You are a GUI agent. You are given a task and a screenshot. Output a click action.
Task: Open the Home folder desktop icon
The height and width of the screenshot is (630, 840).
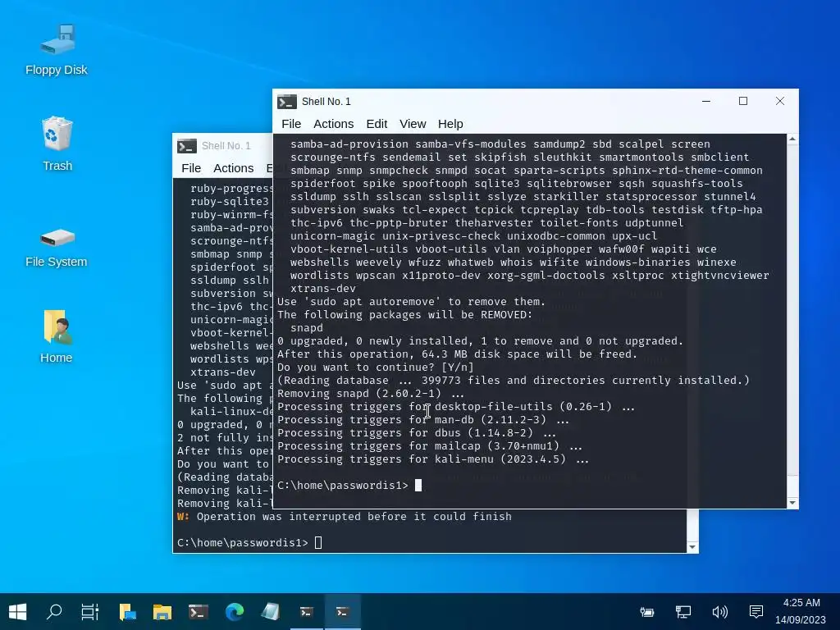(57, 336)
